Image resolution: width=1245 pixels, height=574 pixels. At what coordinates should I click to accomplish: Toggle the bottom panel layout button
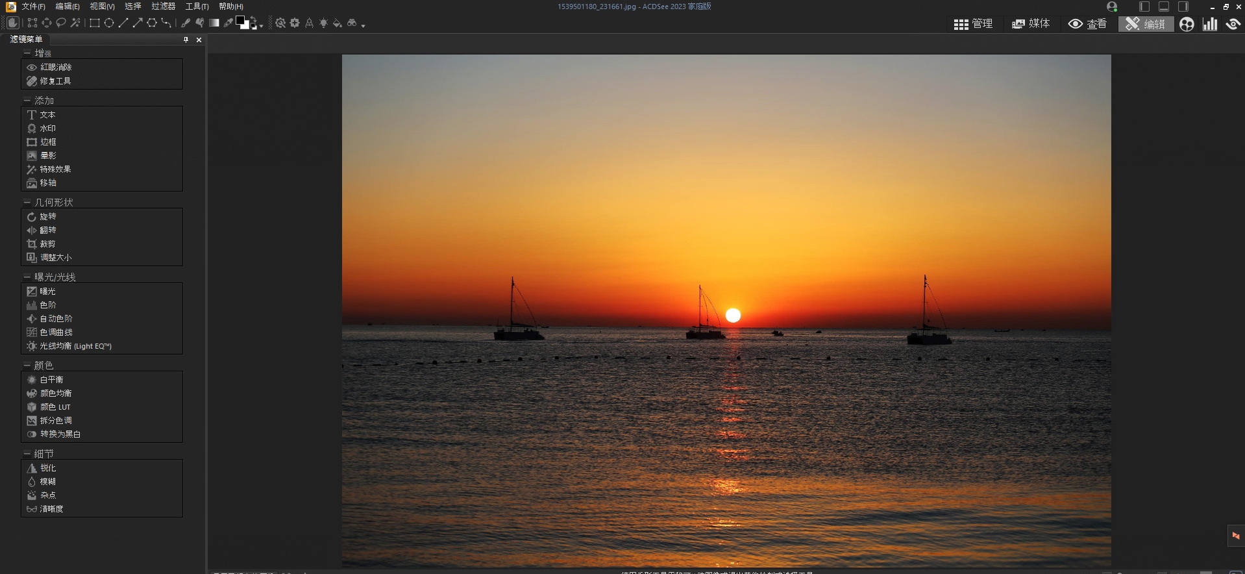(x=1164, y=6)
